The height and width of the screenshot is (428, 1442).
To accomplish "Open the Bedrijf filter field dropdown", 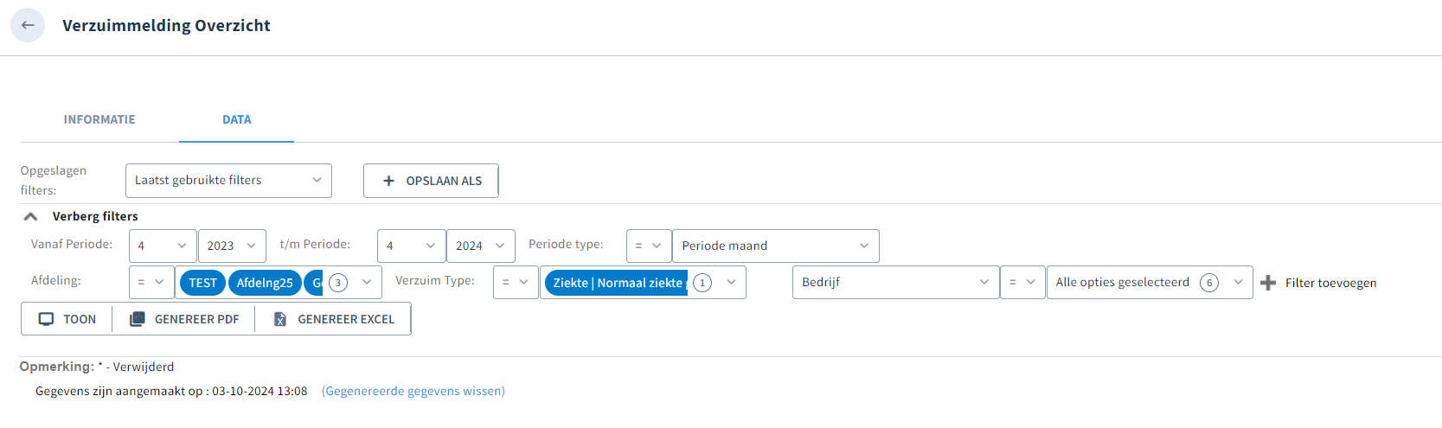I will [x=895, y=282].
